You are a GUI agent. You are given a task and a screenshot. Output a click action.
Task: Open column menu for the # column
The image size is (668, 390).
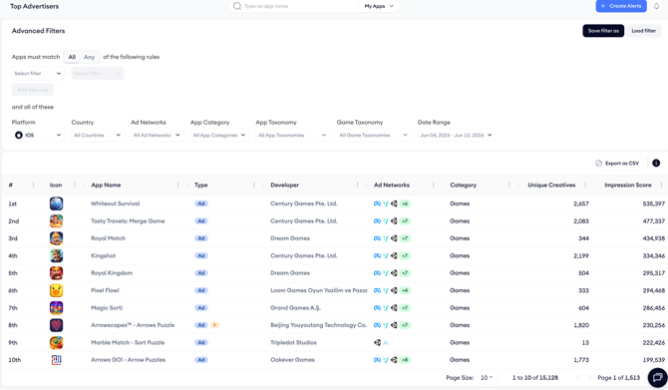(x=33, y=185)
